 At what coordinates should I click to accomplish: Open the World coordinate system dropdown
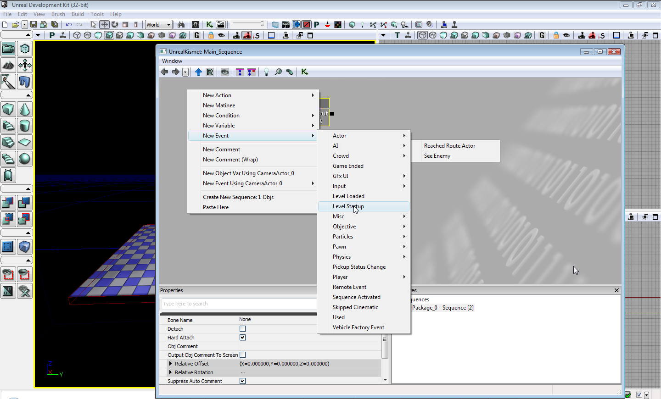(x=159, y=25)
